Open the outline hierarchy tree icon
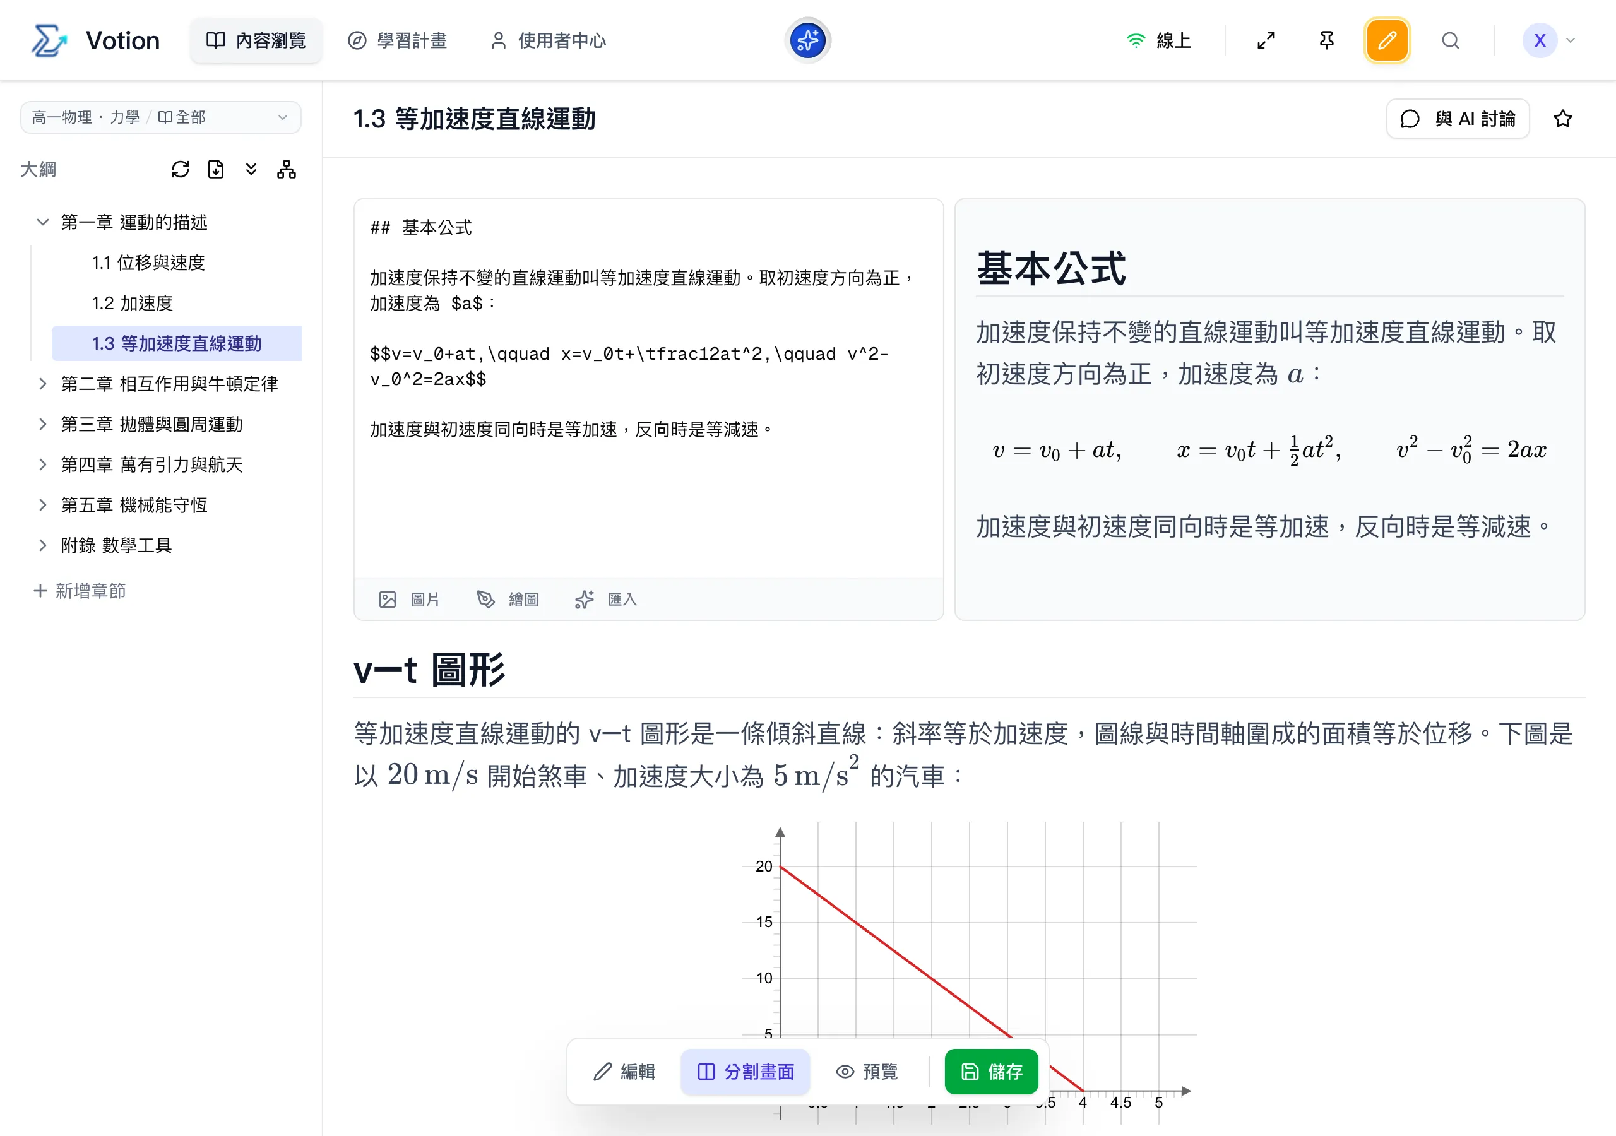Viewport: 1616px width, 1136px height. [287, 169]
